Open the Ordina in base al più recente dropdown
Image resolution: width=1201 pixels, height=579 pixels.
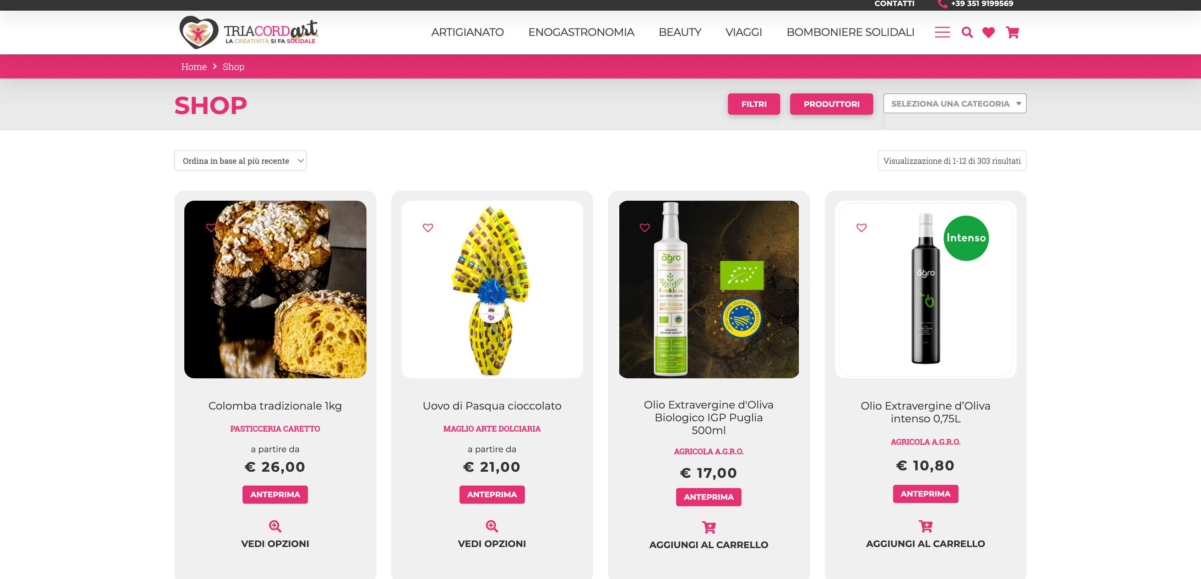coord(240,161)
